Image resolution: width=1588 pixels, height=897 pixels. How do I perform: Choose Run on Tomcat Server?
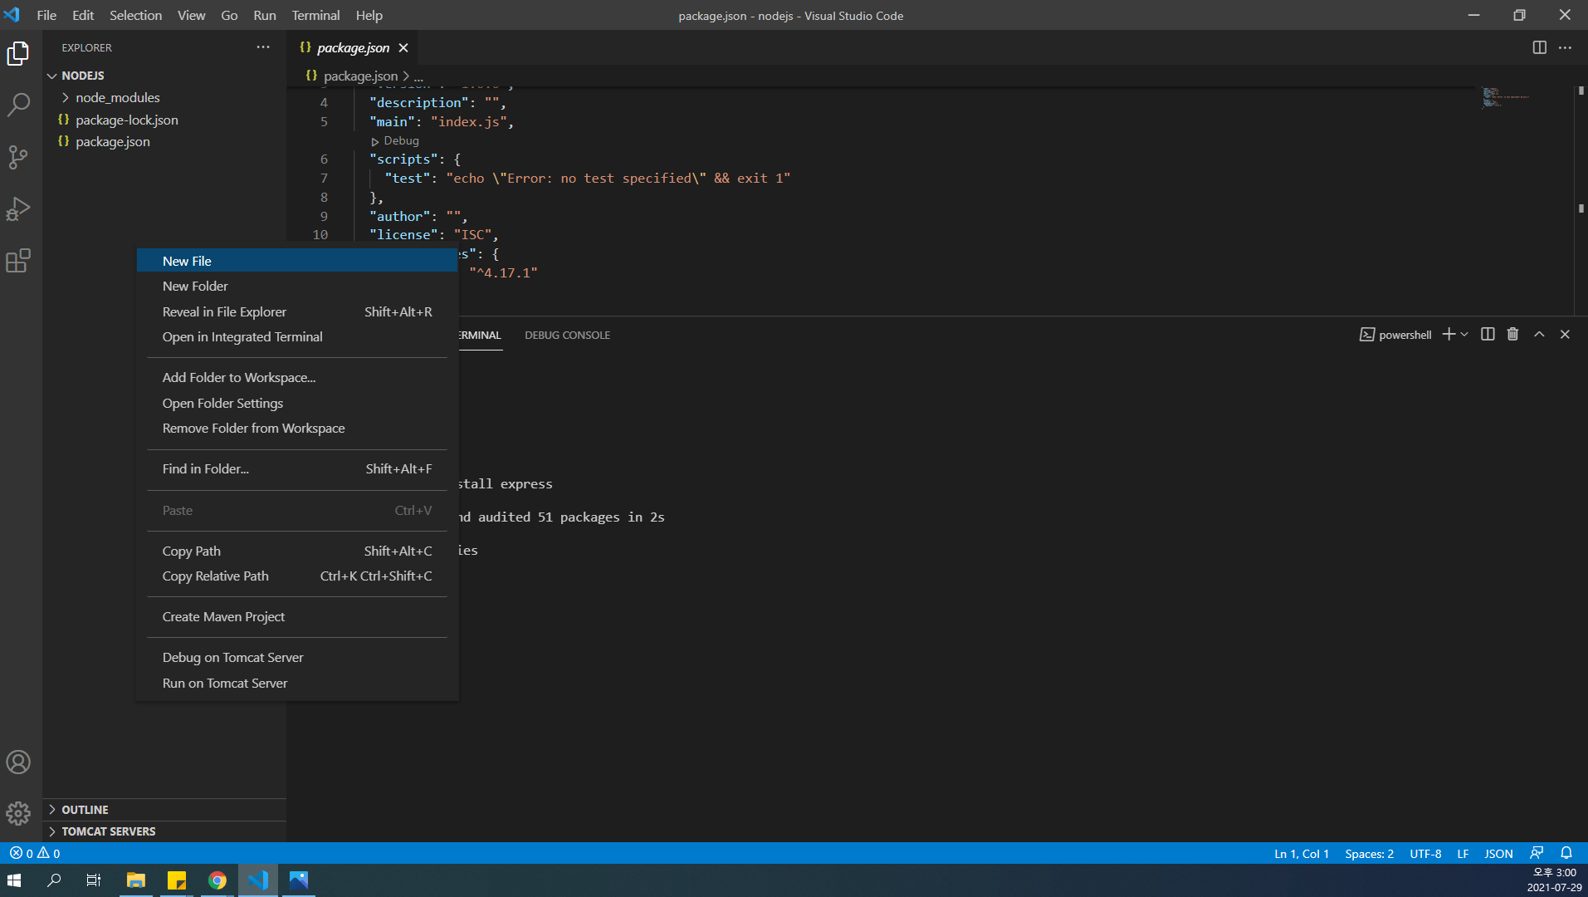pyautogui.click(x=297, y=683)
